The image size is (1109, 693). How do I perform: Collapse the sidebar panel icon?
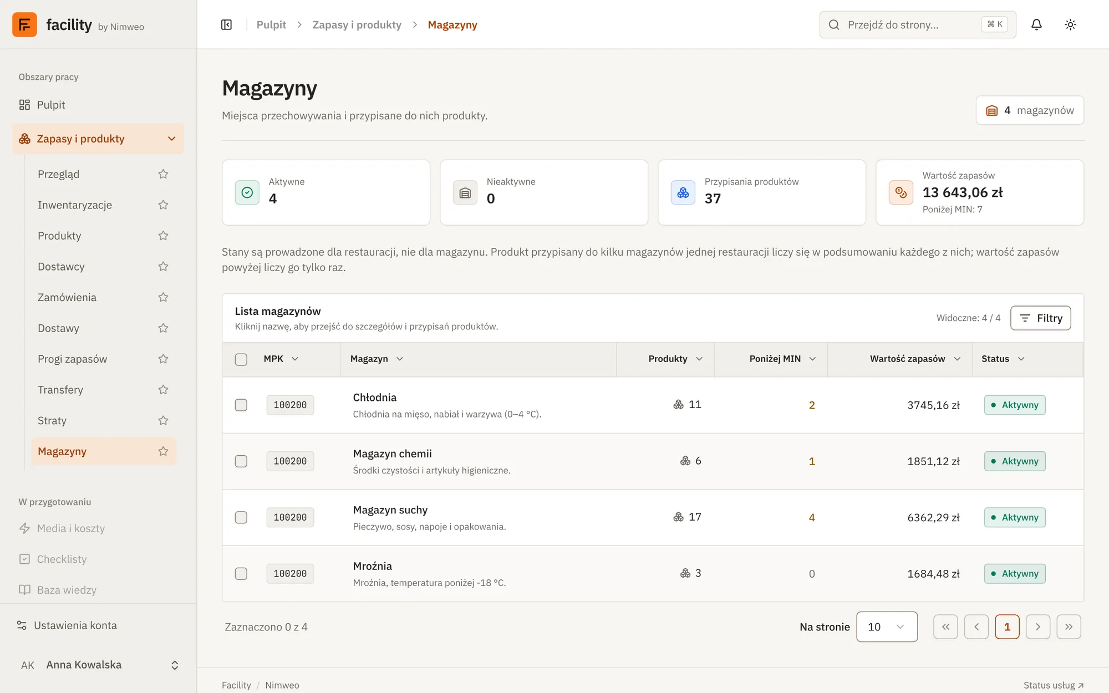pyautogui.click(x=226, y=24)
